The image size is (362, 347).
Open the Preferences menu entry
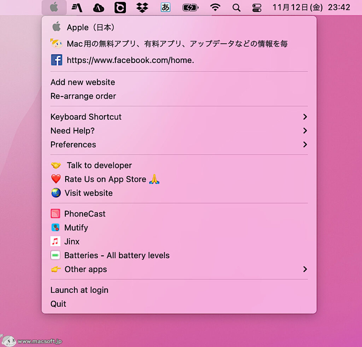(179, 145)
